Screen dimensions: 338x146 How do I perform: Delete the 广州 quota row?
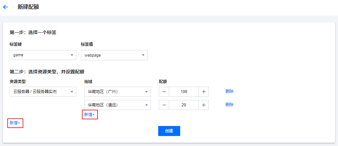229,91
